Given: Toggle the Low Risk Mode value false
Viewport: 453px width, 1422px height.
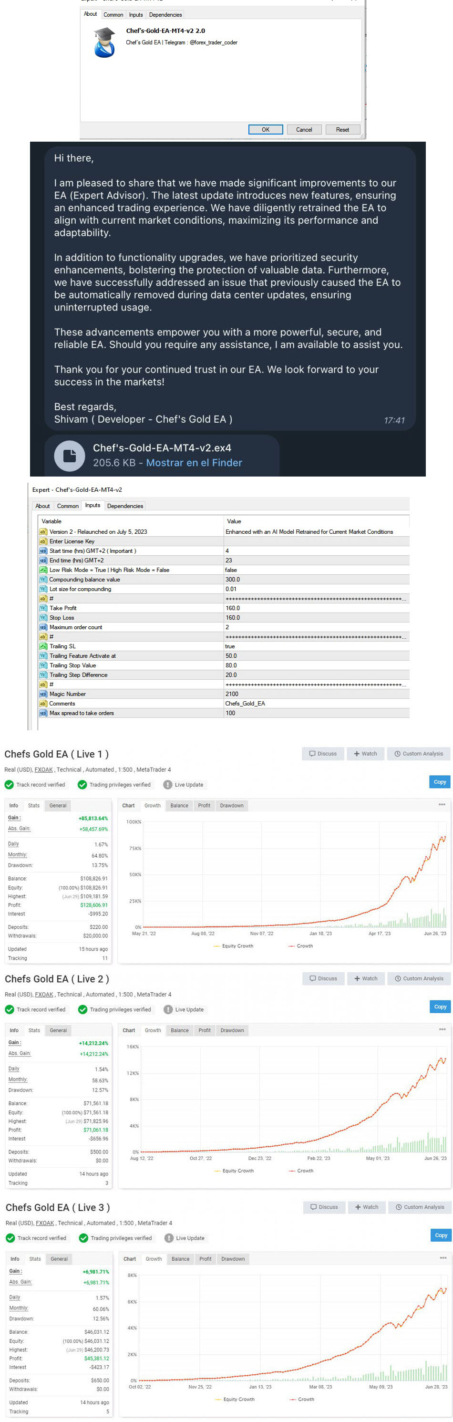Looking at the screenshot, I should (231, 570).
